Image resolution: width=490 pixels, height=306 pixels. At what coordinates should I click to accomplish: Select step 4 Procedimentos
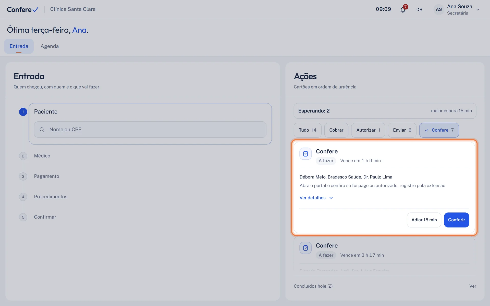(51, 197)
